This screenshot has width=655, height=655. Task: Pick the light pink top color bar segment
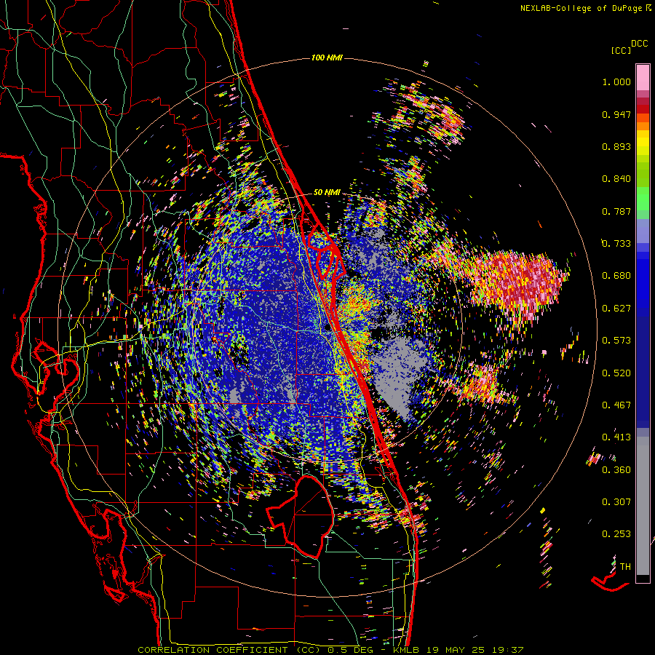(643, 77)
